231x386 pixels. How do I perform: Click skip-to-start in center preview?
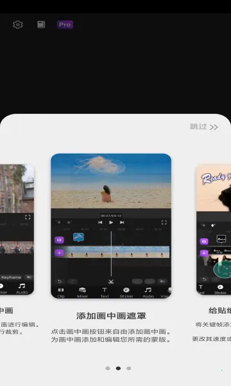pyautogui.click(x=100, y=223)
